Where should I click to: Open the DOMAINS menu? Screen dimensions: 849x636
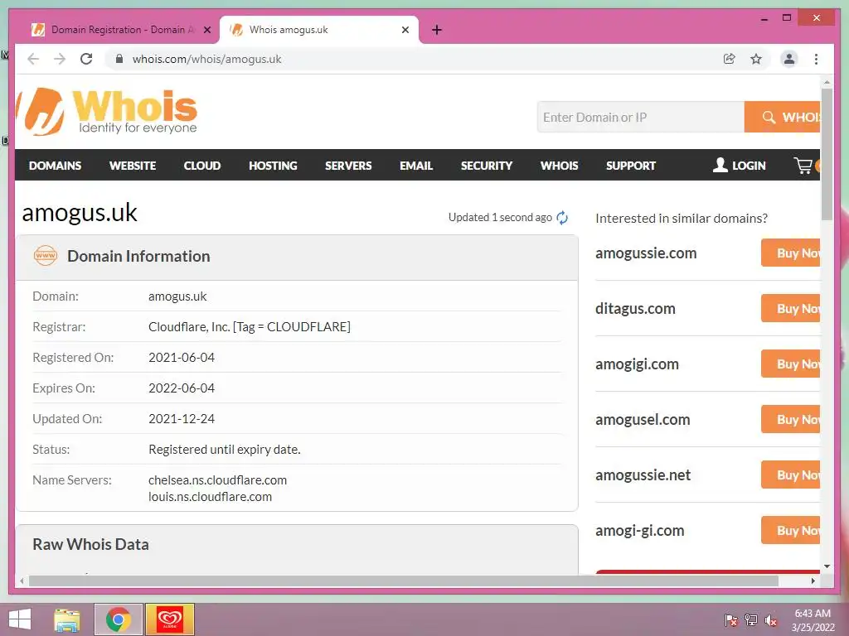(56, 166)
